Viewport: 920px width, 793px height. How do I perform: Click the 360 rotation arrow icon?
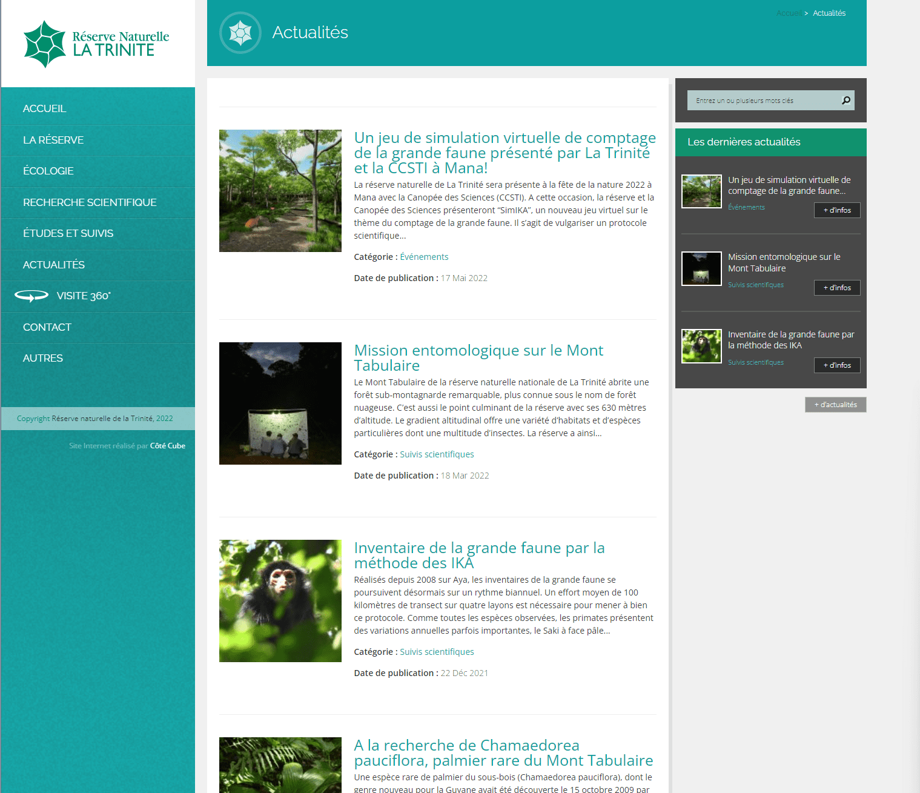coord(31,296)
